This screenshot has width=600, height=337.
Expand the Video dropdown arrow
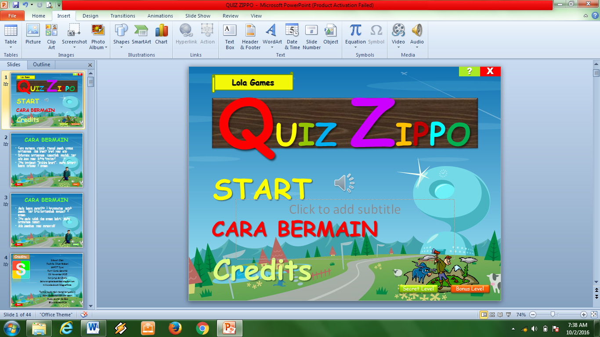398,47
